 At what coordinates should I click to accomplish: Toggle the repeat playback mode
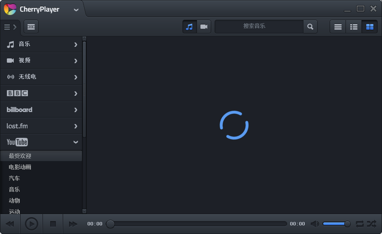tap(360, 224)
